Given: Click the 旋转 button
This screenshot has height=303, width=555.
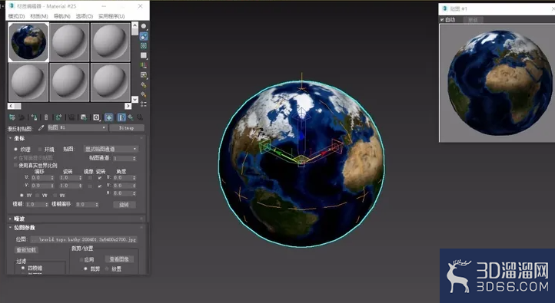Looking at the screenshot, I should tap(124, 205).
